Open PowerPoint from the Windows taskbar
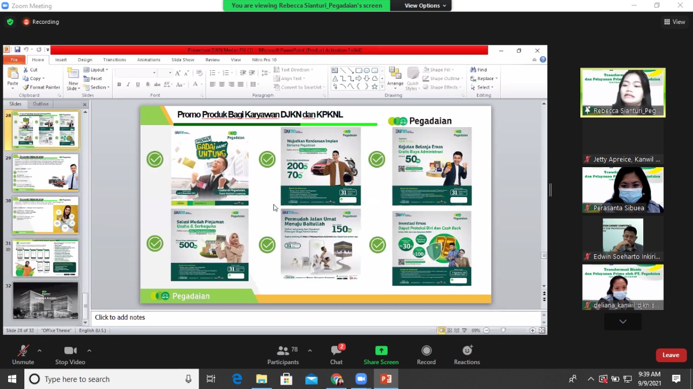Screen dimensions: 693x389 pos(386,379)
